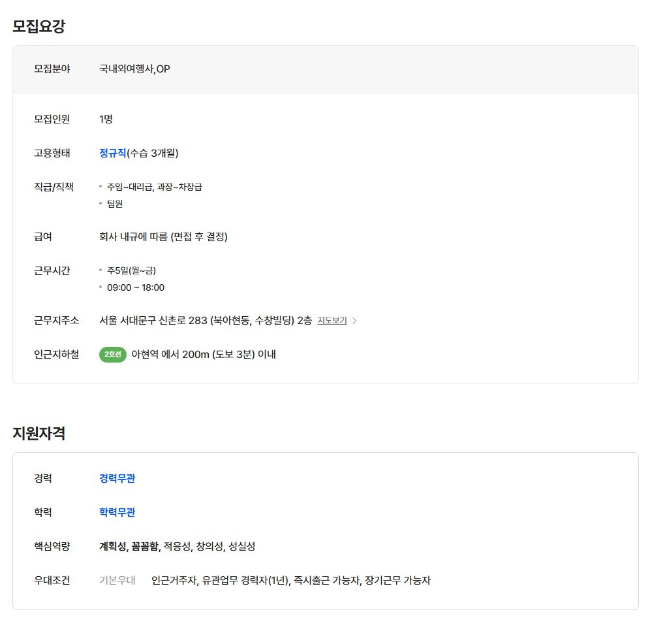Screen dimensions: 650x618
Task: Click the 팀원 position bullet item
Action: click(x=115, y=204)
